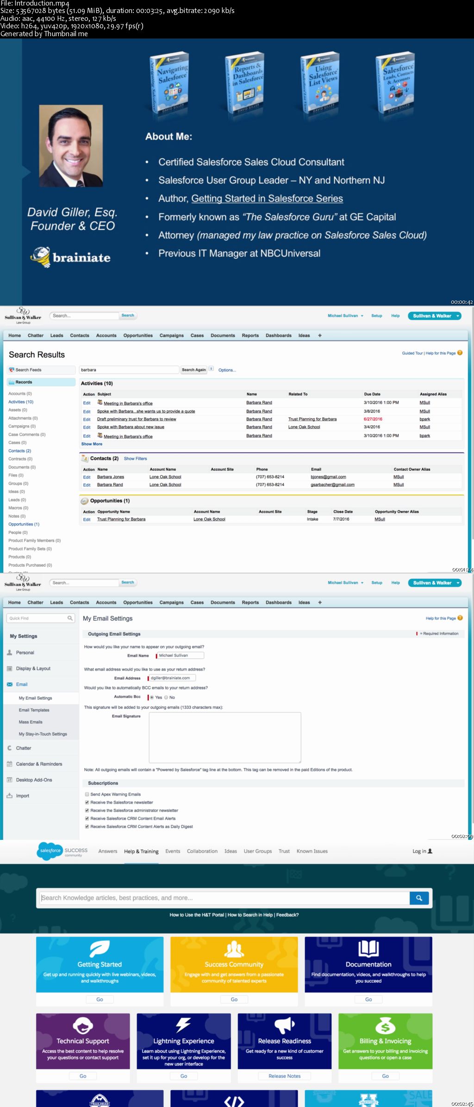The width and height of the screenshot is (474, 1107).
Task: Open Dashboards tab on My Email Settings page
Action: (279, 602)
